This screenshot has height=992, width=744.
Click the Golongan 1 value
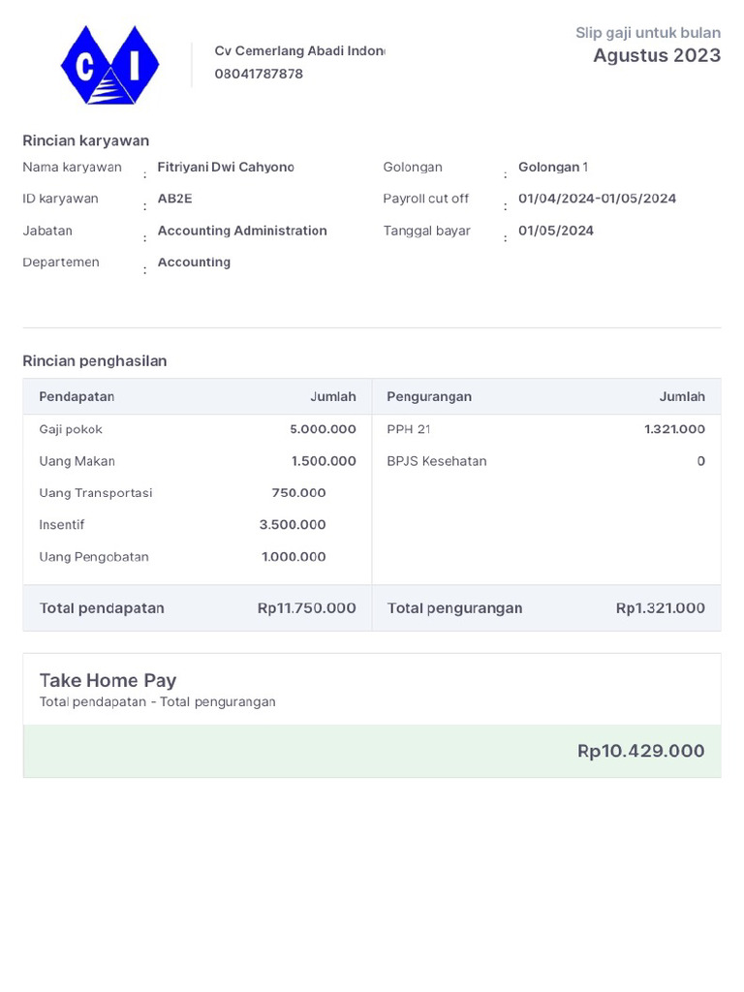tap(553, 168)
